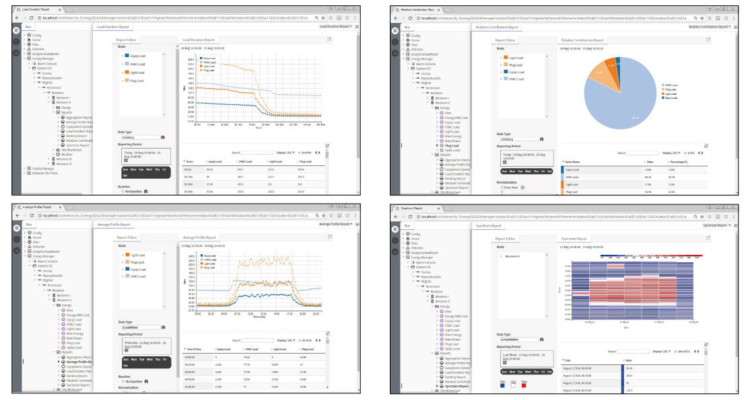This screenshot has width=748, height=400.
Task: Click the browser back arrow in Load Duration Report window
Action: click(18, 18)
